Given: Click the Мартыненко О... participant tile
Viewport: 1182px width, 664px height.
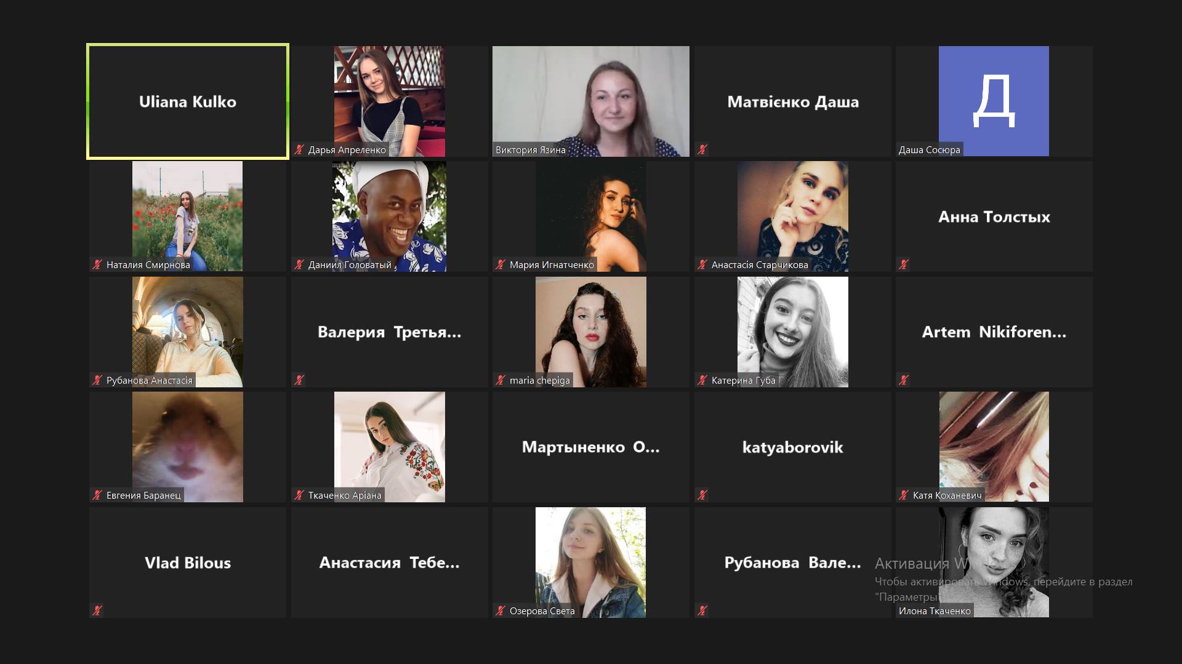Looking at the screenshot, I should (591, 447).
